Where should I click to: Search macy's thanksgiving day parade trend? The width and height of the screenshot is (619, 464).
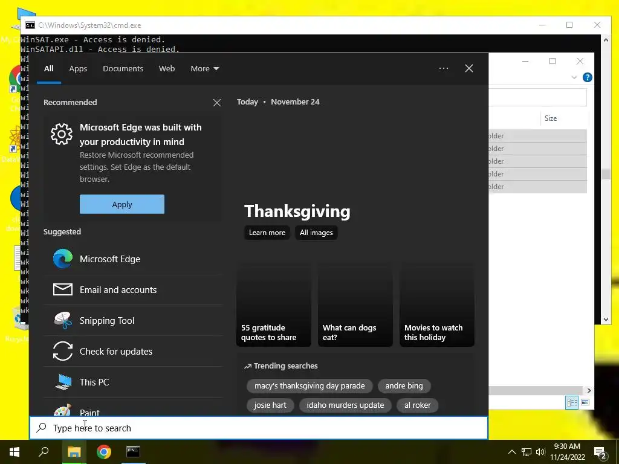tap(309, 386)
